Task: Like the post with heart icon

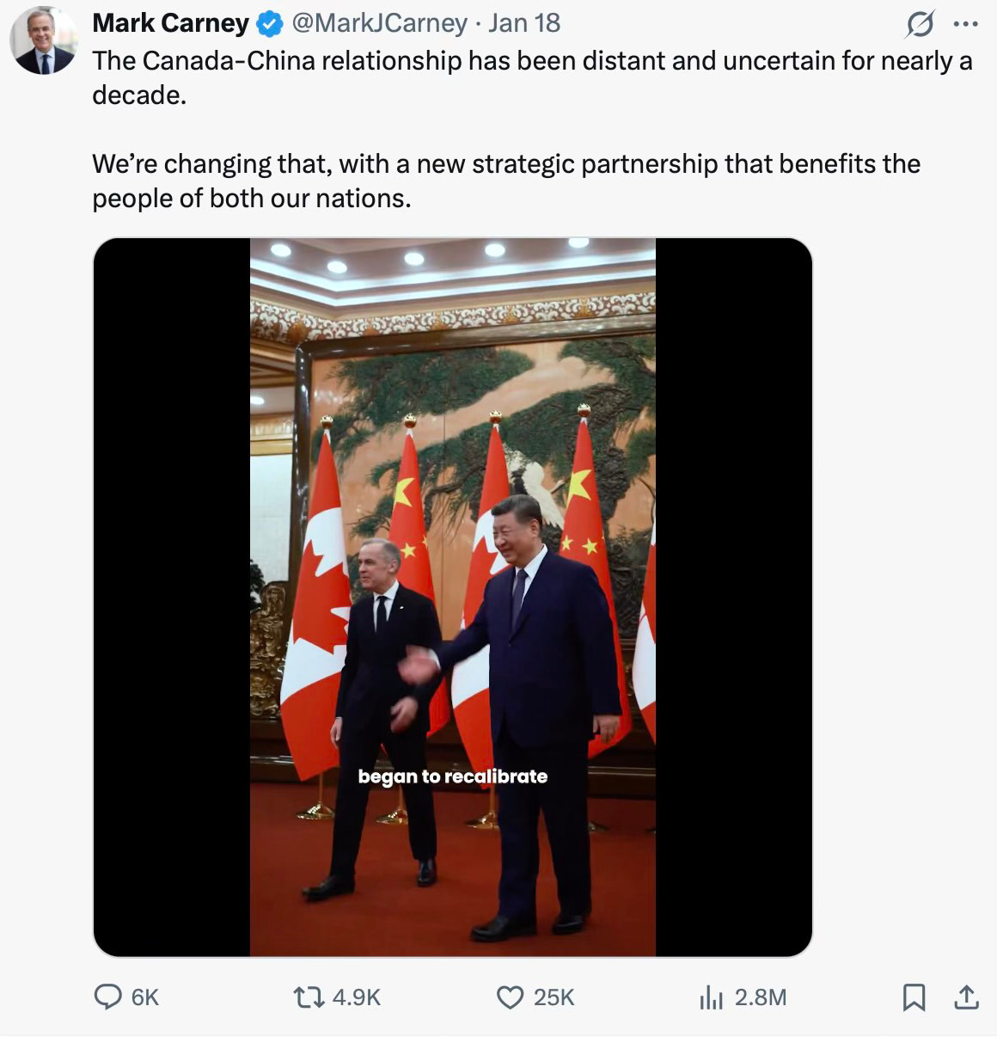Action: (511, 997)
